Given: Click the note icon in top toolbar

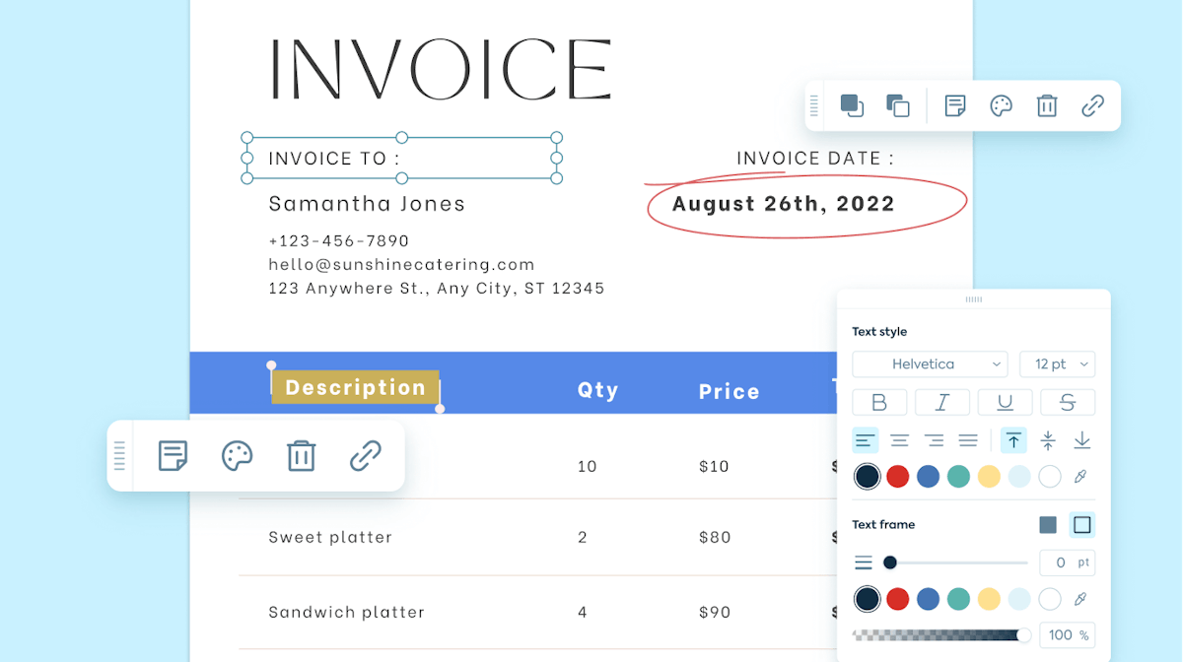Looking at the screenshot, I should pyautogui.click(x=955, y=105).
